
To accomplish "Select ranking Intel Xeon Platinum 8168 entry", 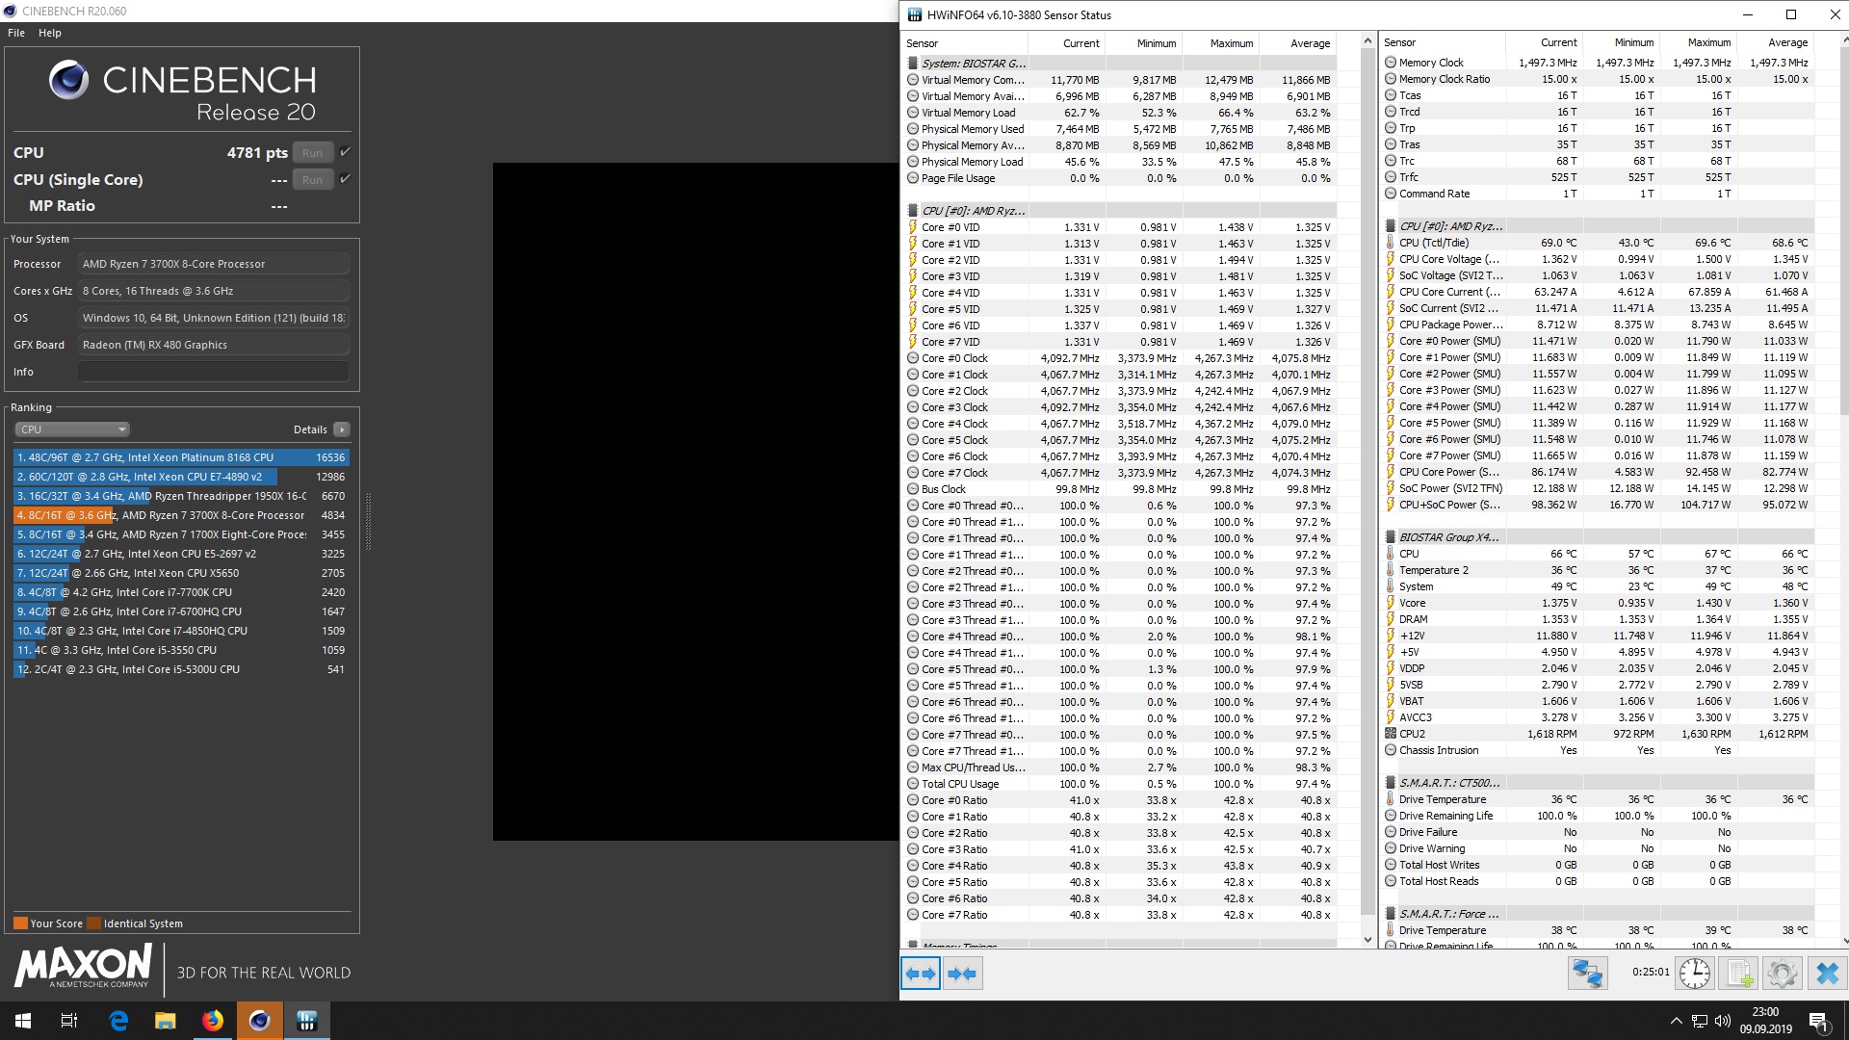I will tap(181, 457).
